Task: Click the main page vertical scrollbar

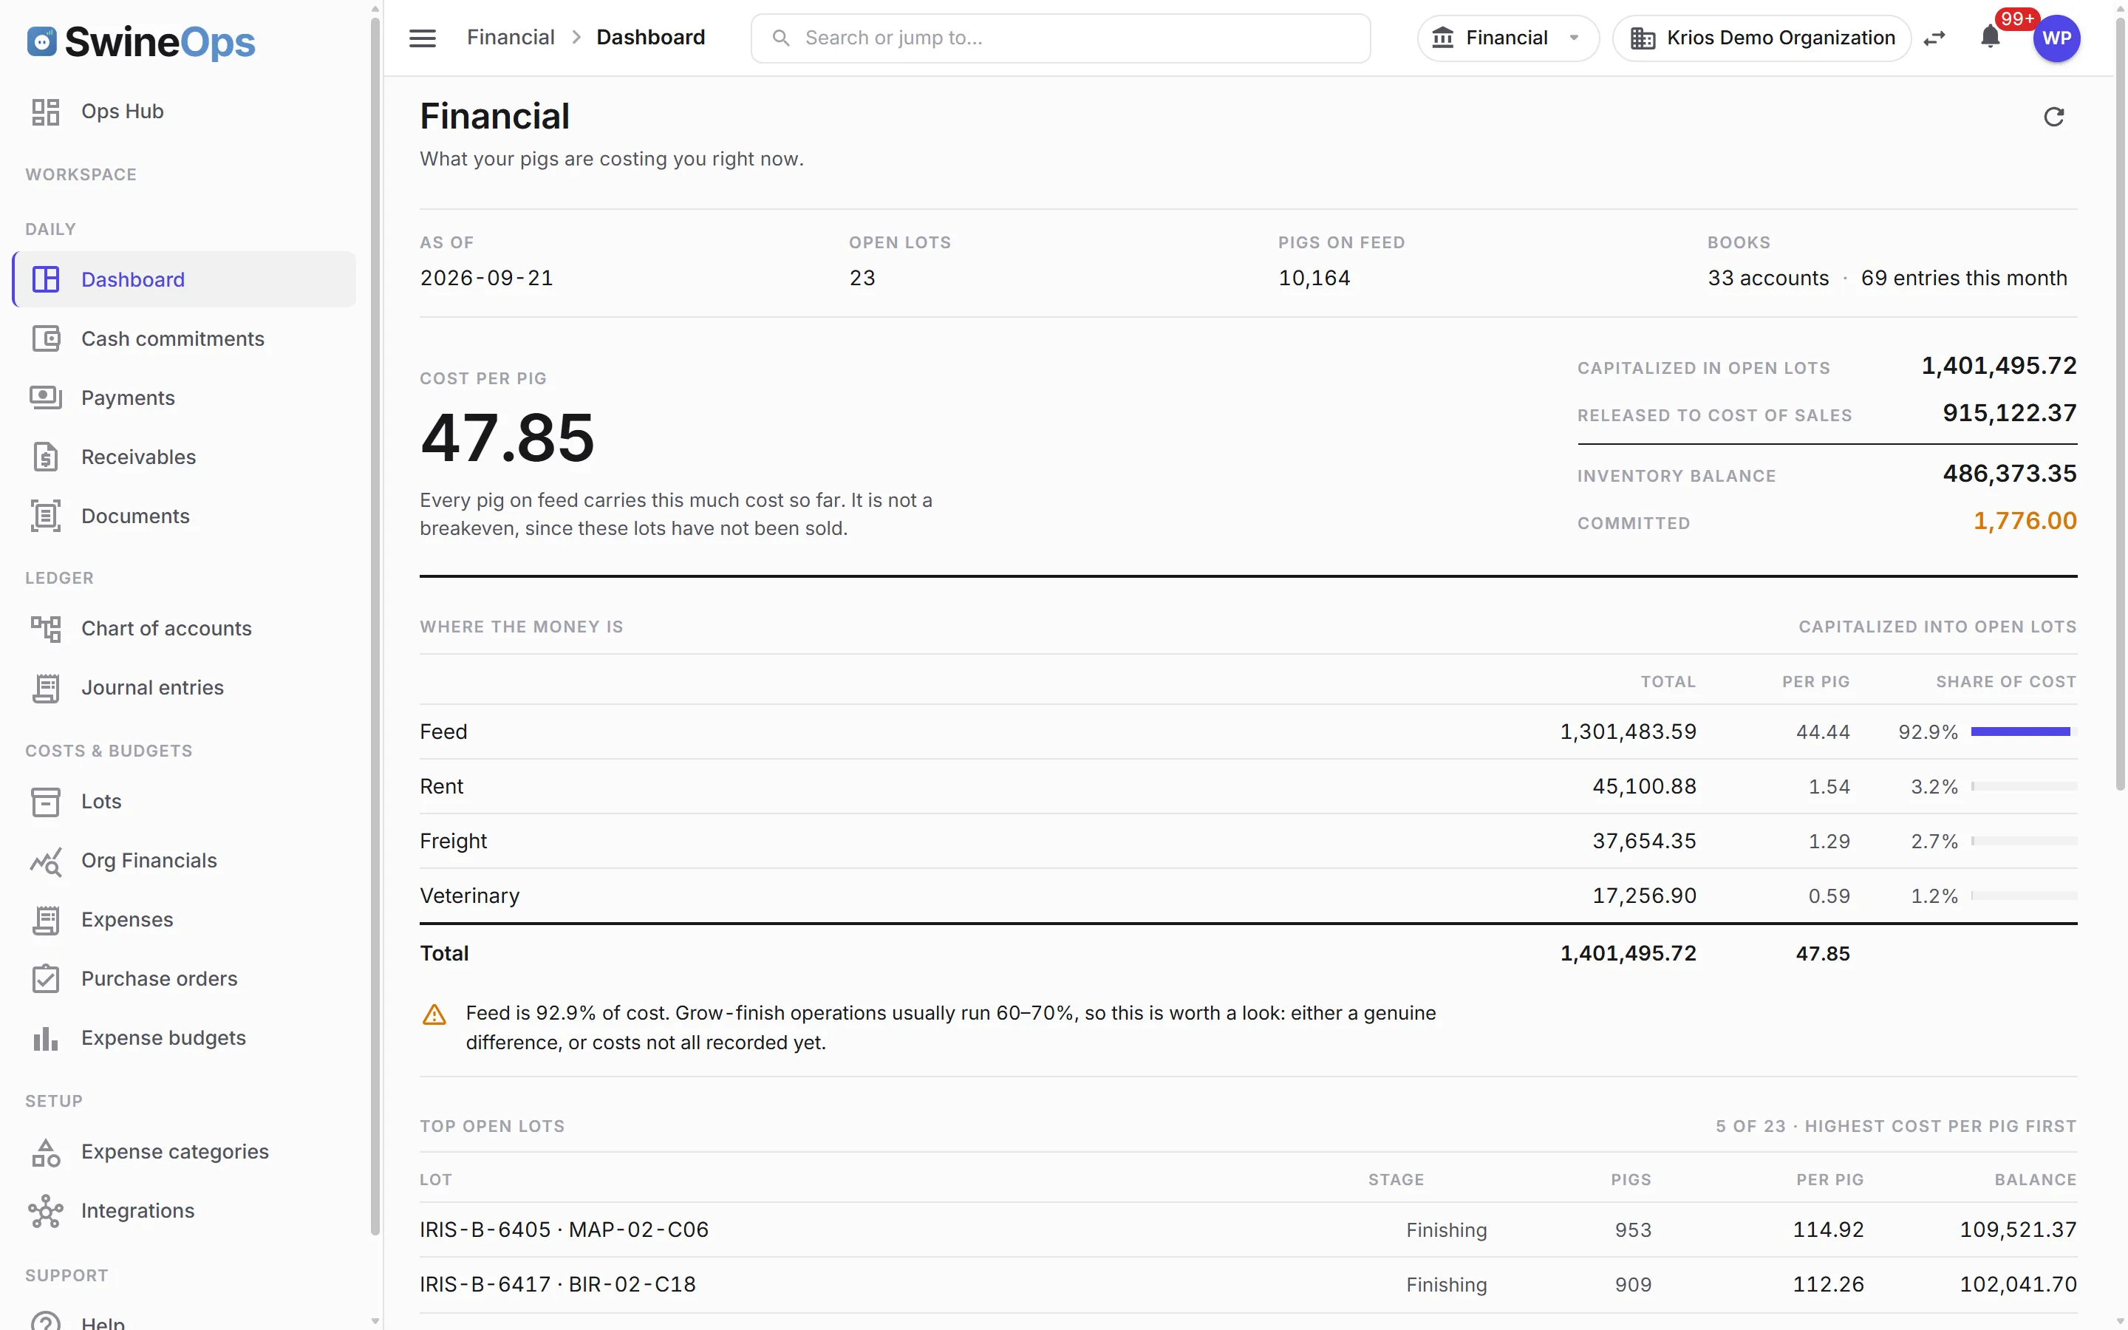Action: [2119, 405]
